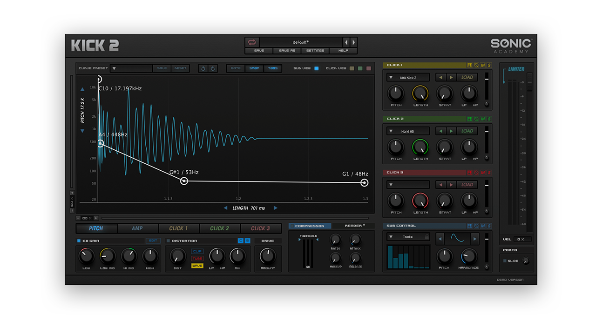Toggle the Snap mode button
596x321 pixels.
254,68
